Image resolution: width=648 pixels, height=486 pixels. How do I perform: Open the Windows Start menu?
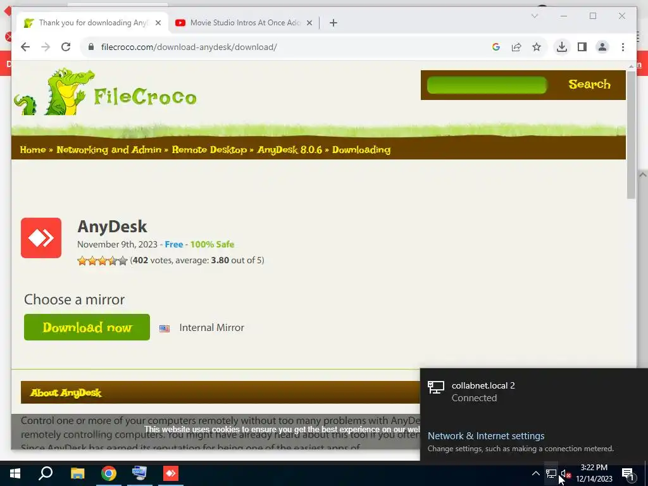pyautogui.click(x=15, y=473)
